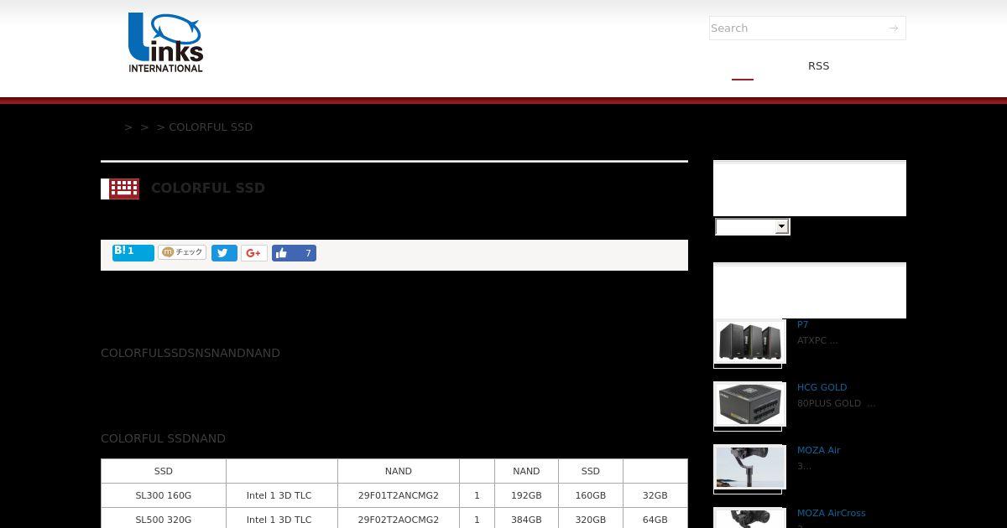Viewport: 1007px width, 528px height.
Task: View the HCG GOLD power supply thumbnail
Action: tap(749, 404)
